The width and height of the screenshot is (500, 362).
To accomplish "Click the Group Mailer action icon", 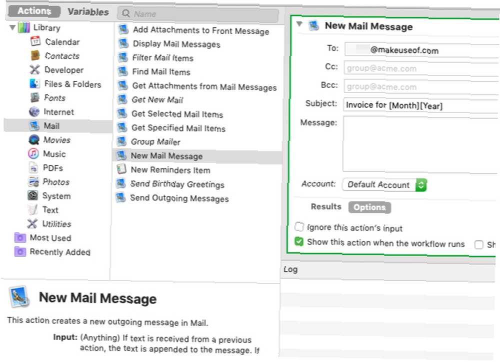I will [121, 140].
